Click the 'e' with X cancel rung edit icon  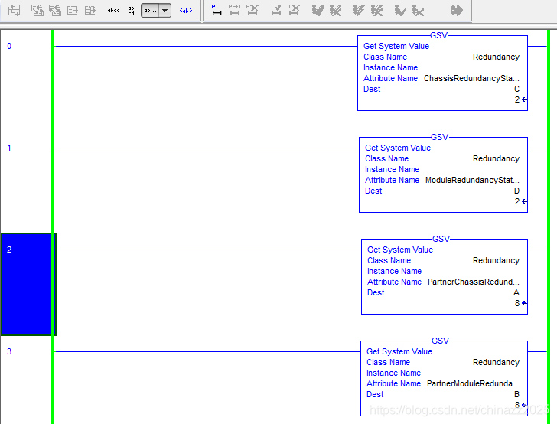[252, 10]
